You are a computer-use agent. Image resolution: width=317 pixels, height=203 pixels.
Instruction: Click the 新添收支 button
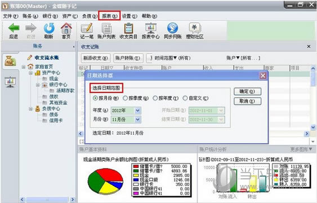click(x=96, y=58)
